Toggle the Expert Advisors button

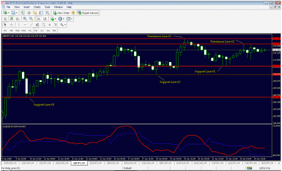point(88,13)
